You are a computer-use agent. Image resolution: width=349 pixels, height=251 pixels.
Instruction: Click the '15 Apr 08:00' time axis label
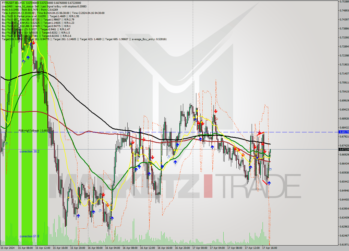[25, 248]
